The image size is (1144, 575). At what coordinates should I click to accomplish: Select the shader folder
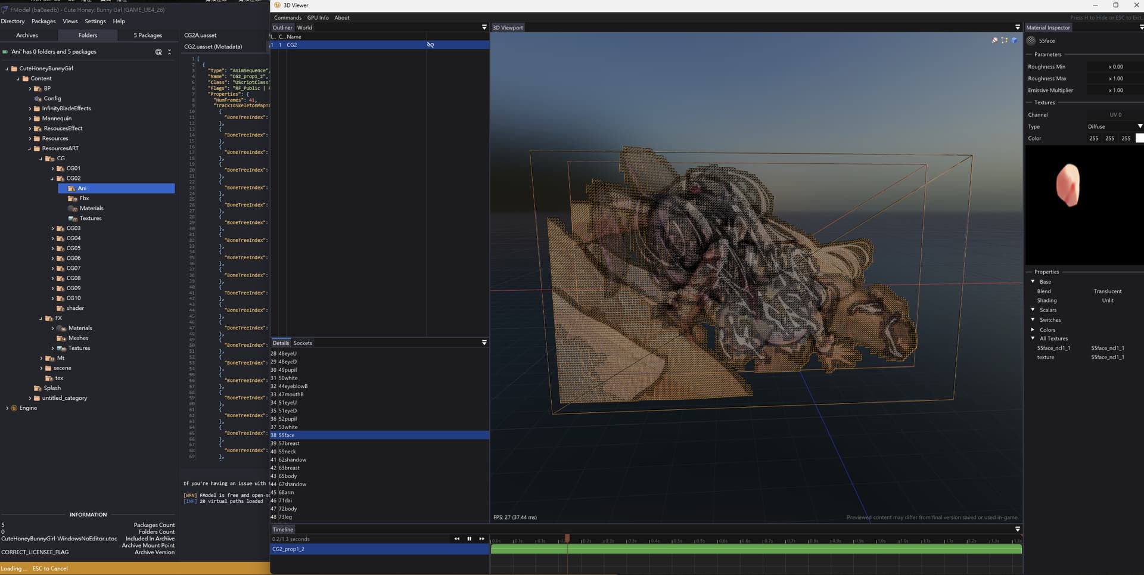coord(75,308)
